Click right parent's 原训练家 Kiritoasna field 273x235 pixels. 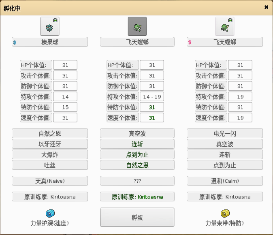click(225, 197)
